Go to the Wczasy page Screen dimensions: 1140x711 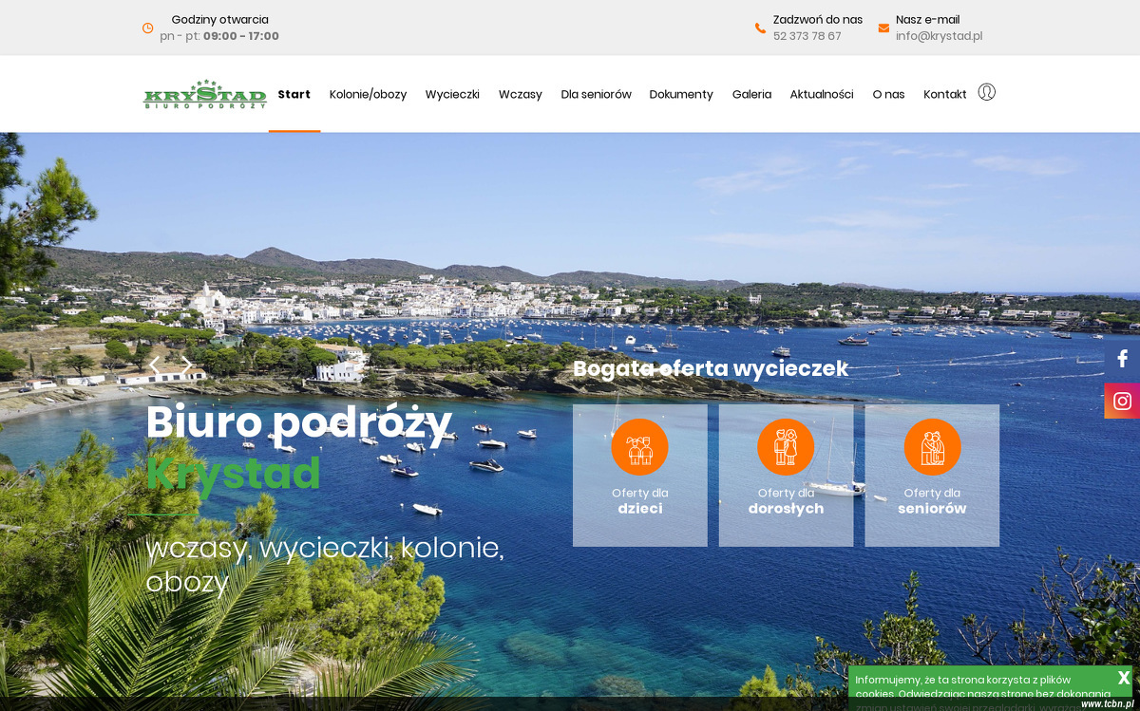[520, 94]
